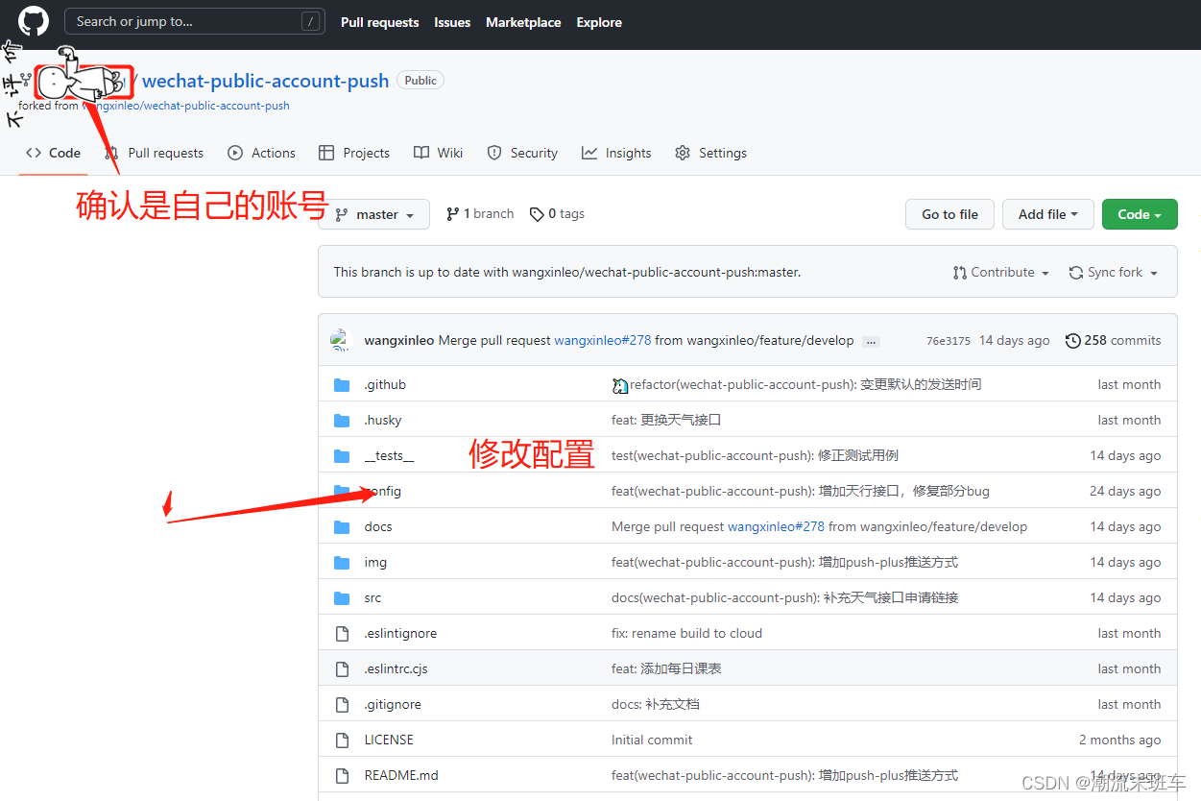Expand the Sync fork dropdown
The width and height of the screenshot is (1201, 801).
1113,272
